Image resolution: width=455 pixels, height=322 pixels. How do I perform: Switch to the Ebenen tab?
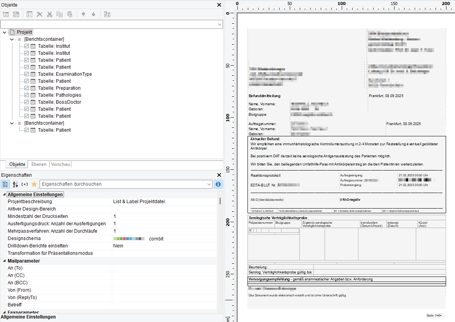click(38, 164)
